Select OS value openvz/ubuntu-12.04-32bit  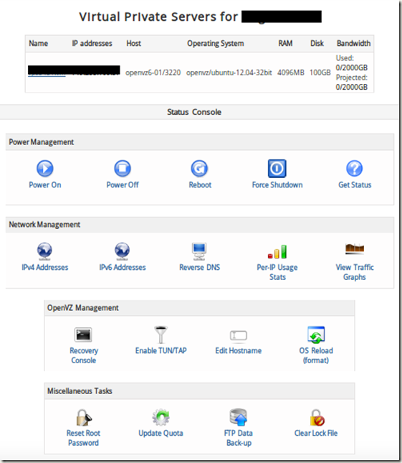(229, 73)
